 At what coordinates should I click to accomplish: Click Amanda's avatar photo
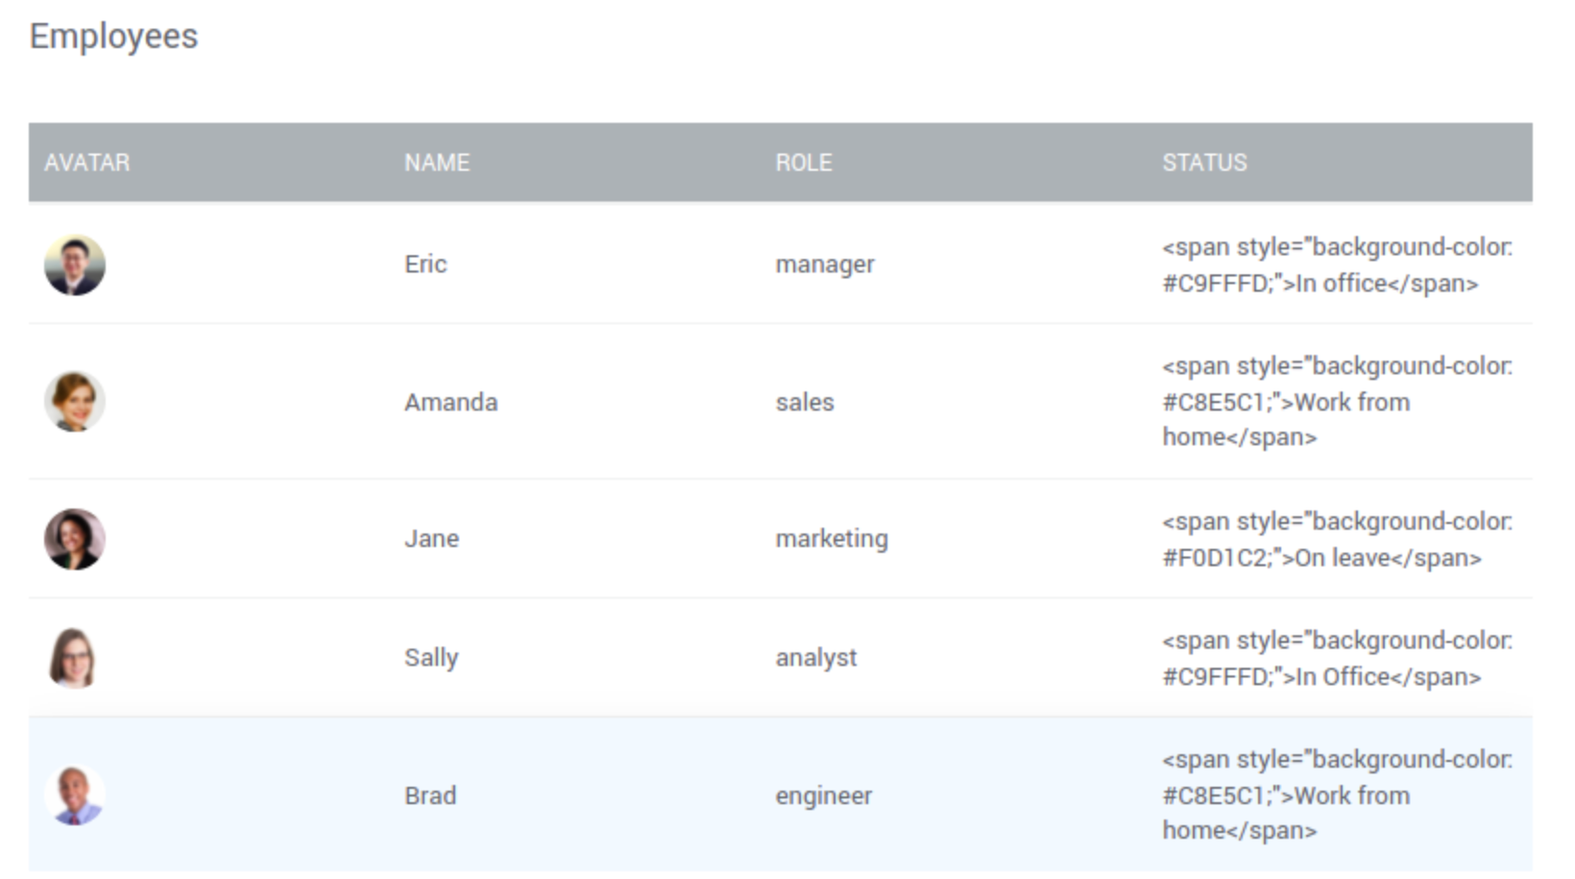pos(75,402)
